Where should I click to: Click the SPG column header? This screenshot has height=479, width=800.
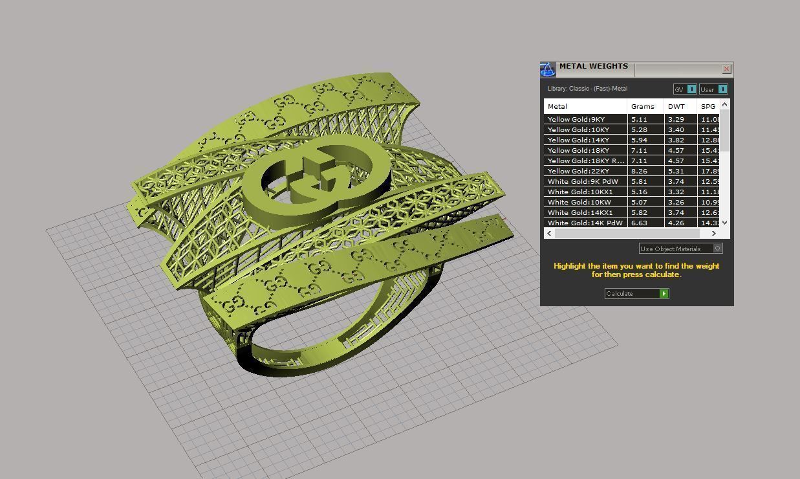click(708, 106)
